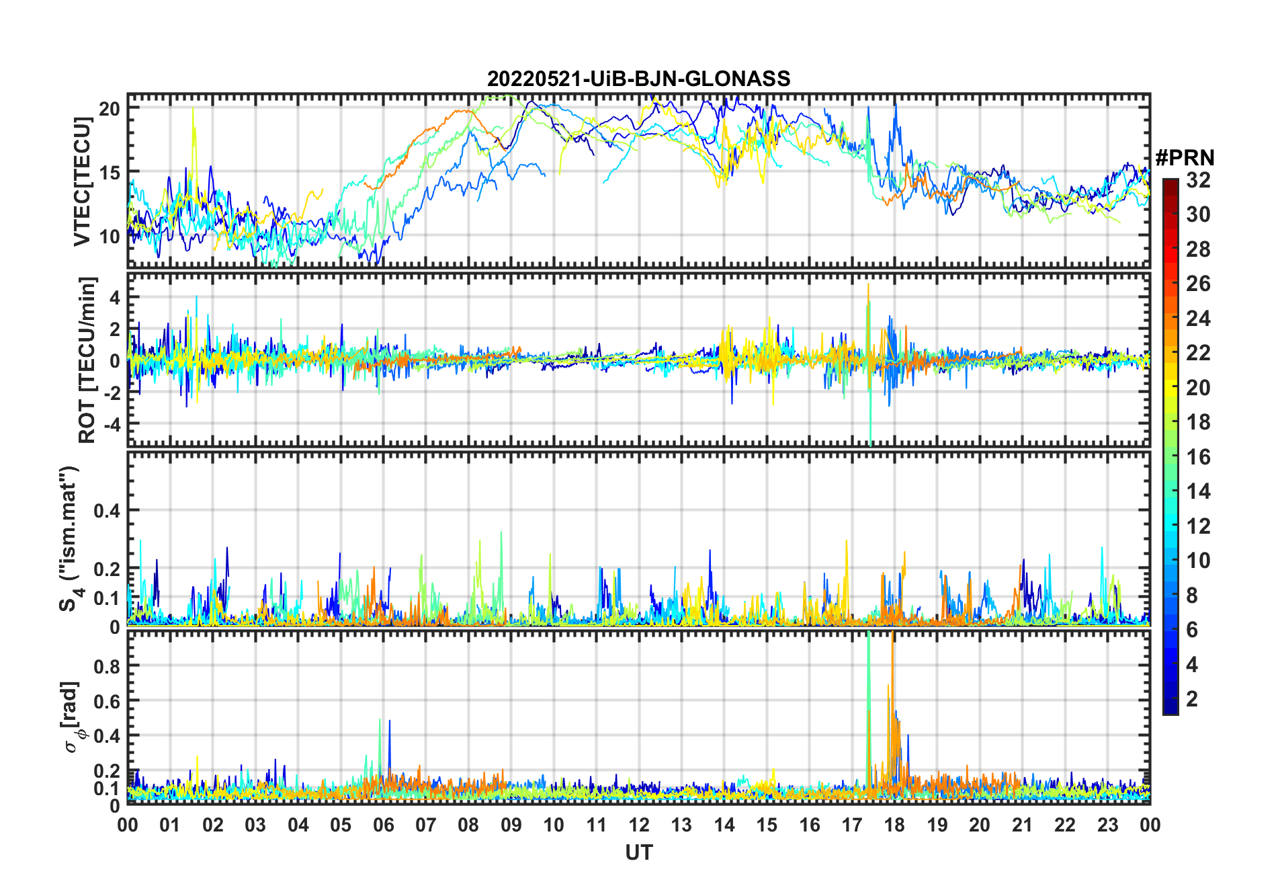Click the colorbar tick label 16

point(1198,457)
